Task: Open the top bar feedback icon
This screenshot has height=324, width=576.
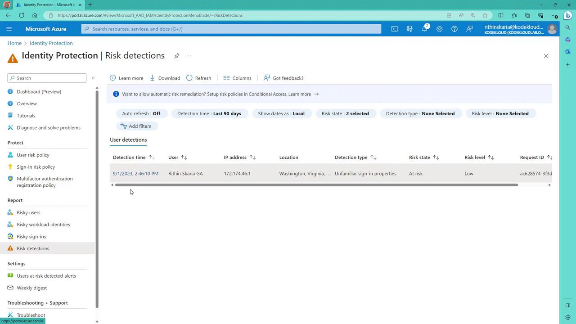Action: [469, 29]
